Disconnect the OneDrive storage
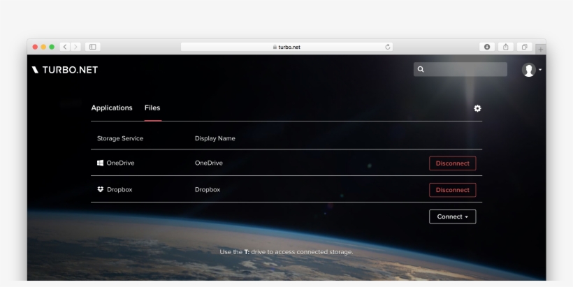The height and width of the screenshot is (287, 573). [x=452, y=163]
